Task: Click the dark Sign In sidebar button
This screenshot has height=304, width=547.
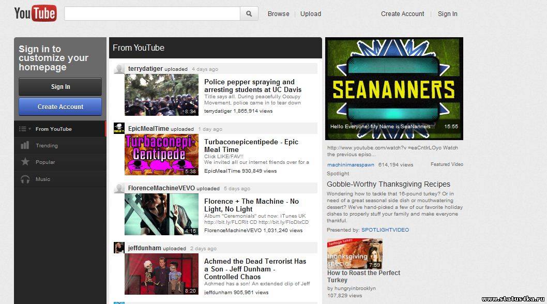Action: (x=60, y=86)
